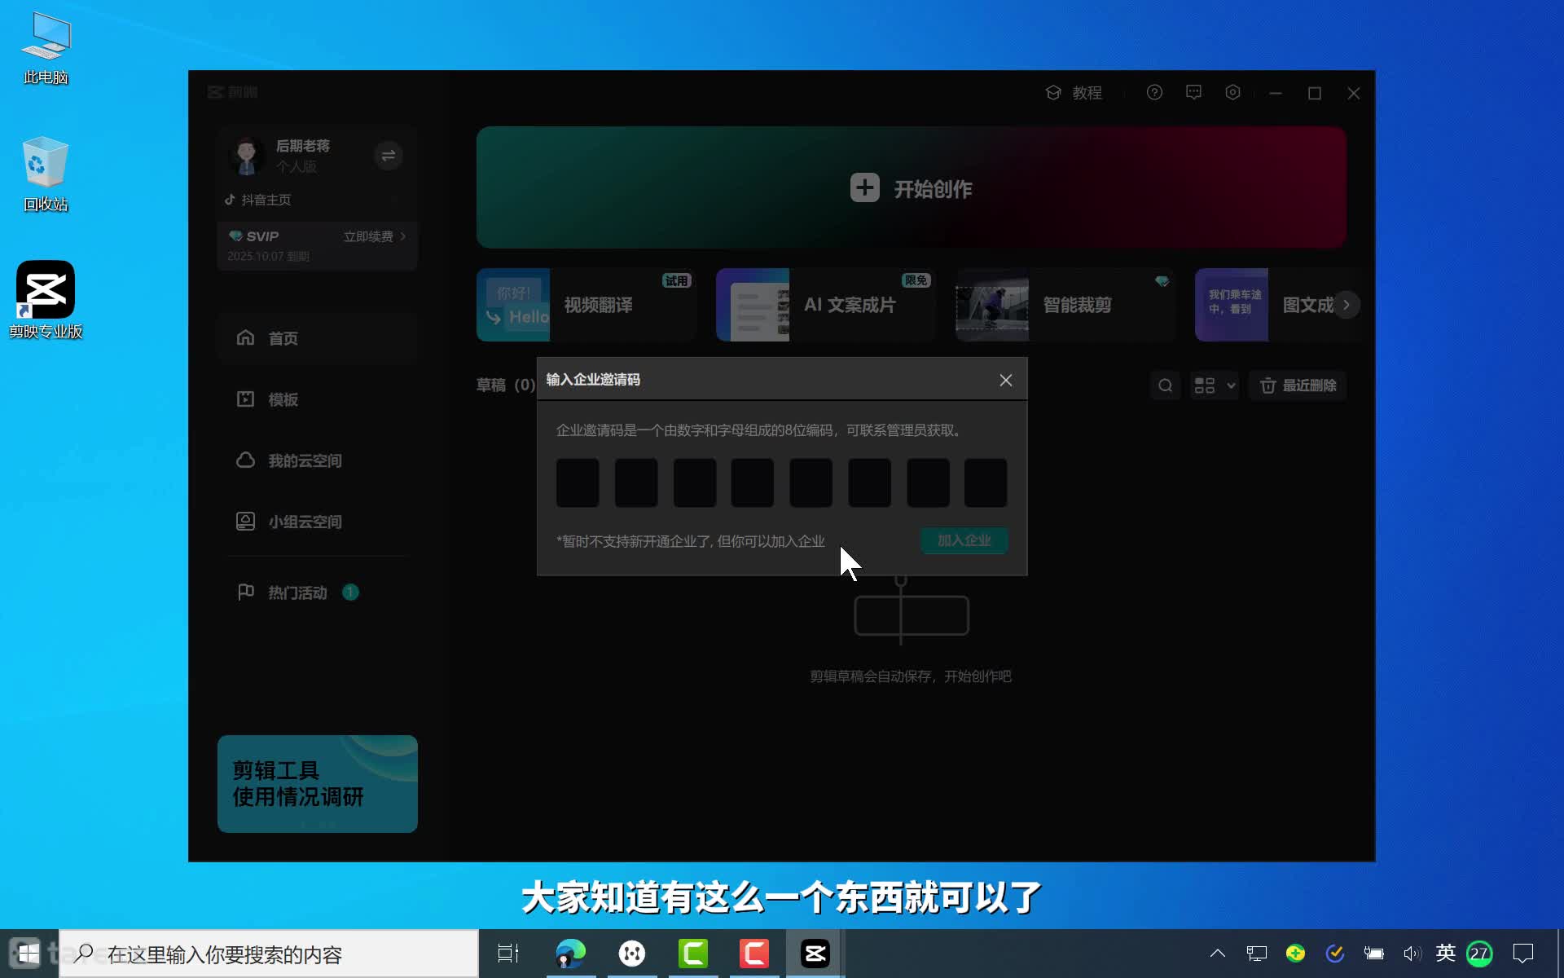The width and height of the screenshot is (1564, 978).
Task: Click the account switch icon
Action: (x=389, y=156)
